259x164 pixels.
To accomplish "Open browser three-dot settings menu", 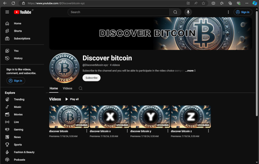I will [247, 3].
